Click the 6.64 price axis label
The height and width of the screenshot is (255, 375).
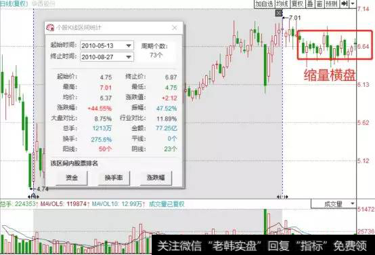click(x=363, y=46)
